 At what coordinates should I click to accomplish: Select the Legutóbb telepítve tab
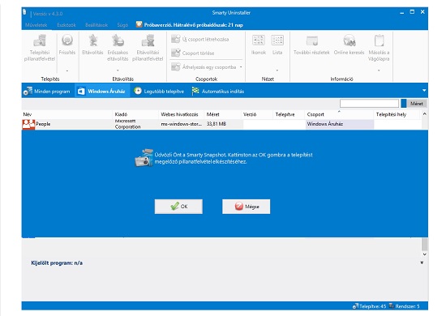(159, 92)
